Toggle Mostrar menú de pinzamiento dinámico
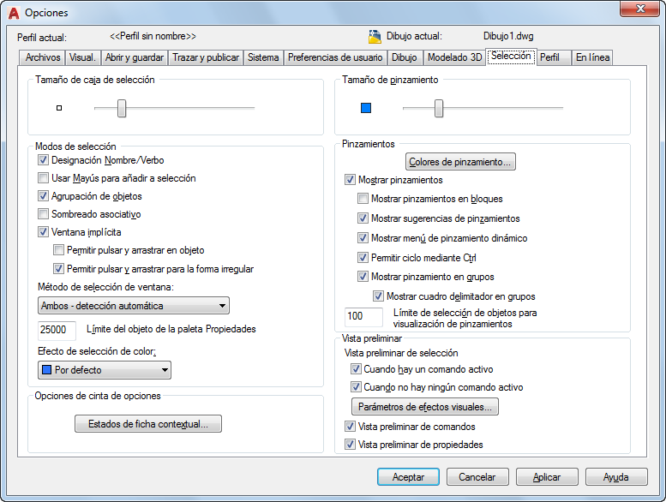666x502 pixels. click(363, 238)
